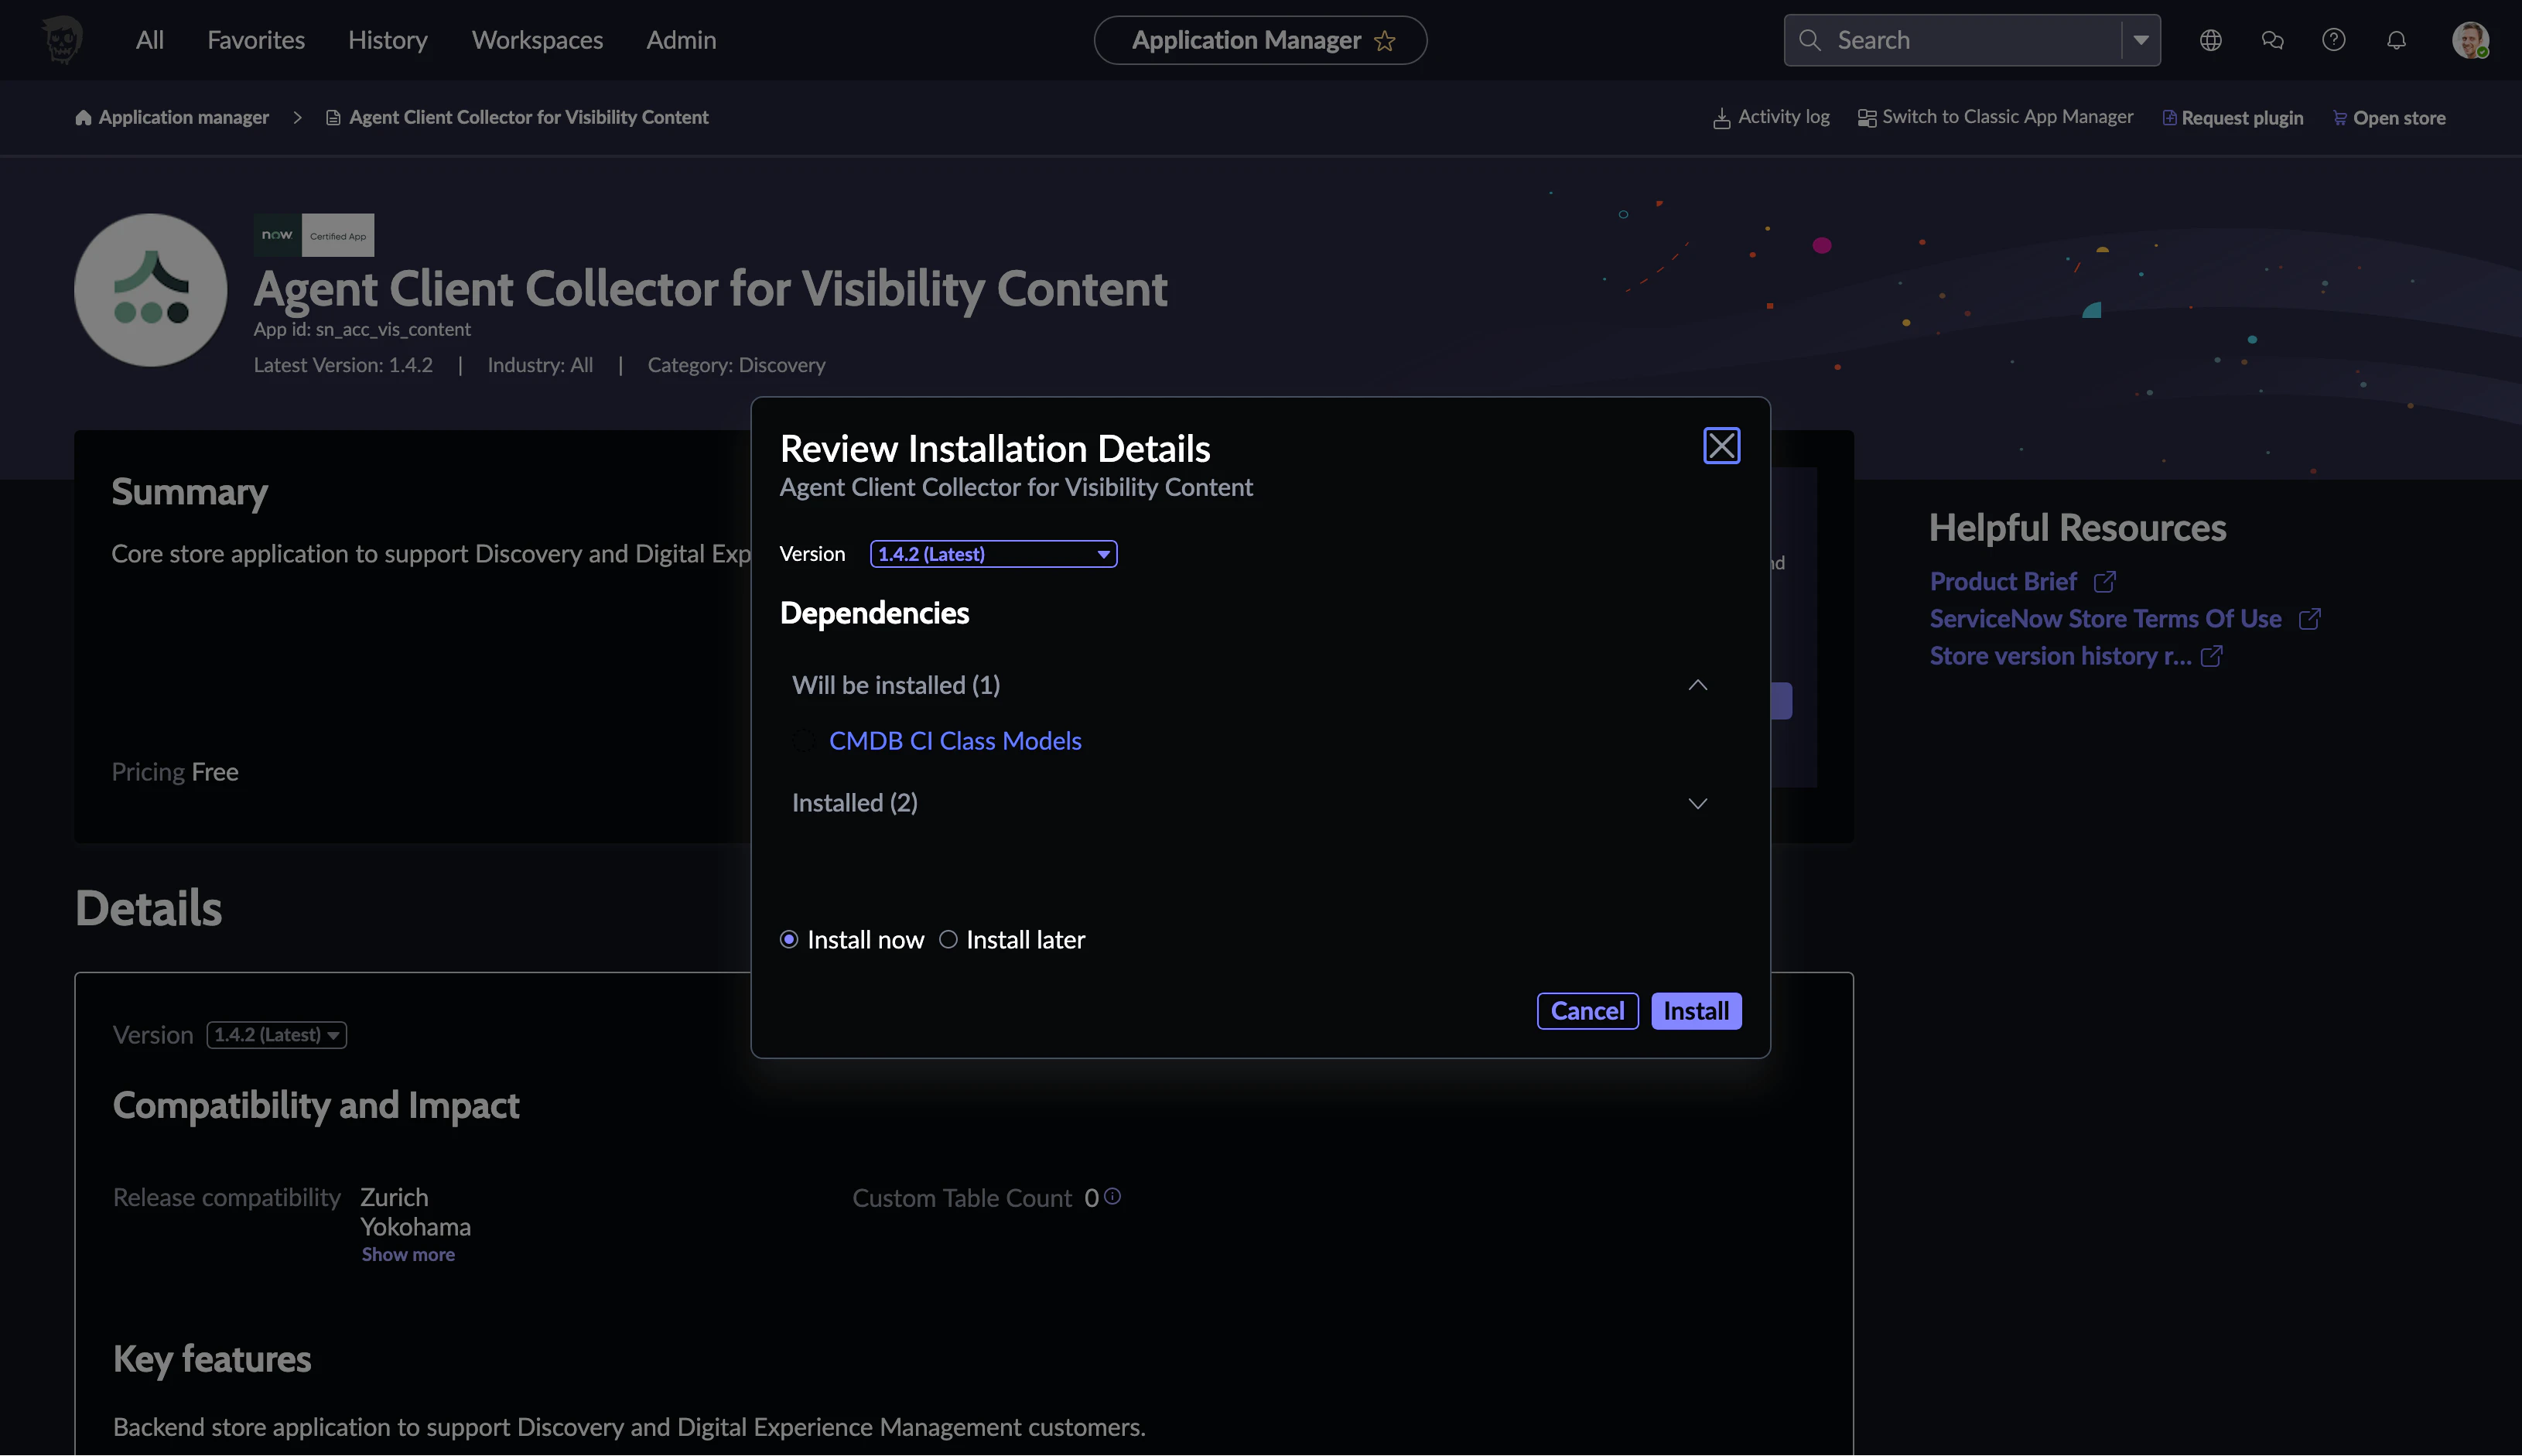
Task: Click Agent Client Collector breadcrumb item
Action: pos(528,118)
